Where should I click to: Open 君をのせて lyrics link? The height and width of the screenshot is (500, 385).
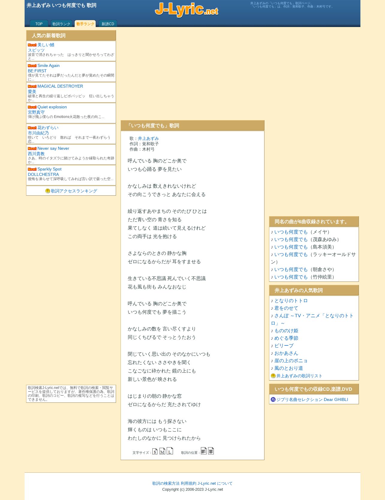click(x=286, y=308)
